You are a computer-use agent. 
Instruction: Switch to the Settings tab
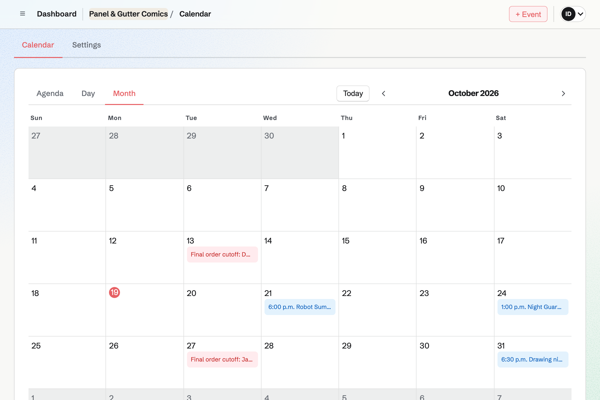coord(86,45)
